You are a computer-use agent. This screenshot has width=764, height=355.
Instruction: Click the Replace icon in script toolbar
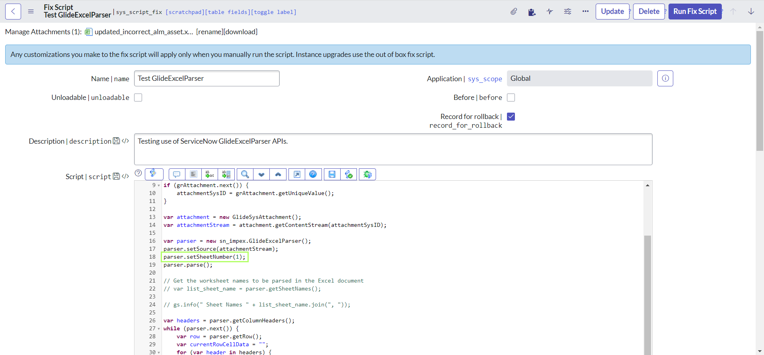210,174
